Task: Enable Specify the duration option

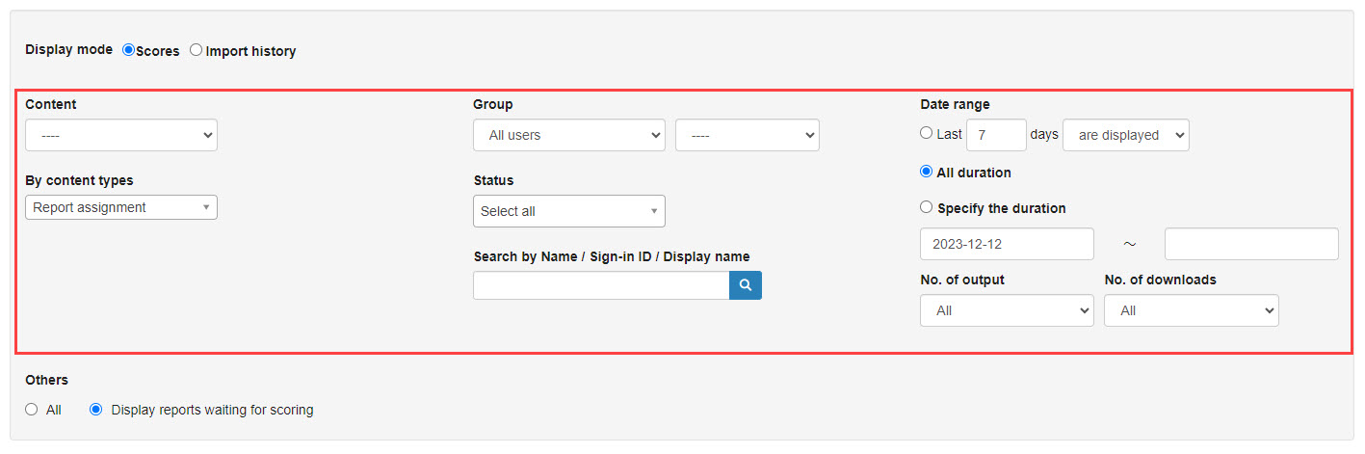Action: pos(927,207)
